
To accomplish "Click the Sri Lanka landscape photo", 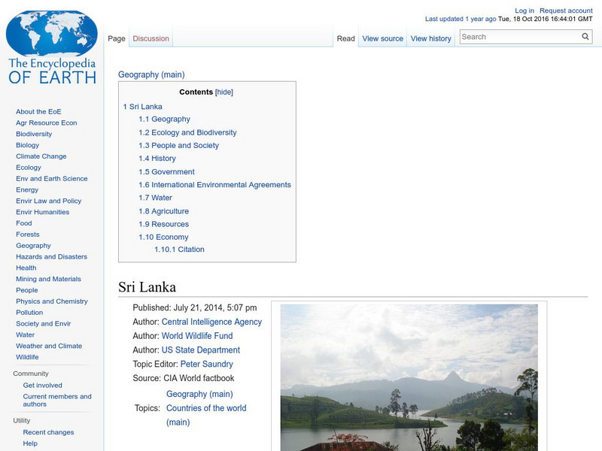I will [x=412, y=376].
